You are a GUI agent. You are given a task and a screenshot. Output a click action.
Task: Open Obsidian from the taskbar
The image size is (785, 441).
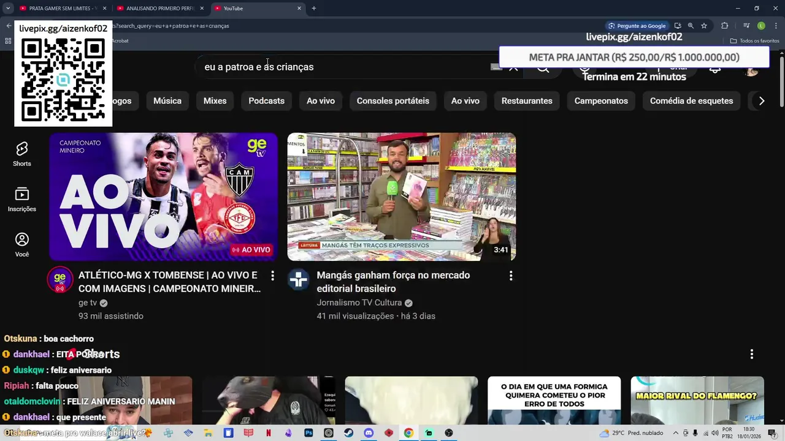pyautogui.click(x=288, y=433)
